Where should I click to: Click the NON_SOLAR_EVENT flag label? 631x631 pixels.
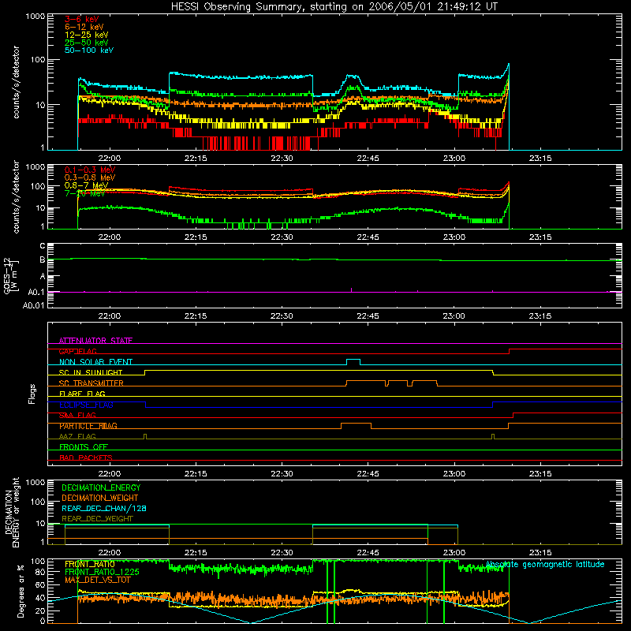coord(95,362)
